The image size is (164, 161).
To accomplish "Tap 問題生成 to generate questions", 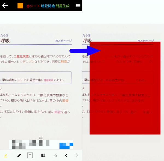I will 63,6.
